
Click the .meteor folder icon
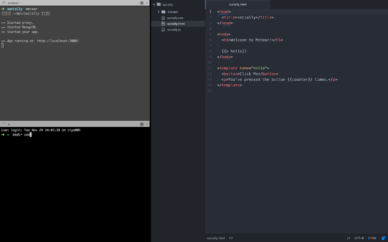[x=163, y=12]
